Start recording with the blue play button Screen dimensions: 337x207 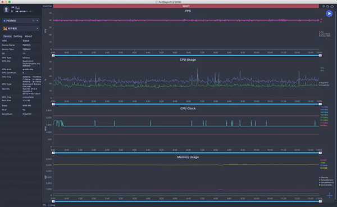point(329,13)
